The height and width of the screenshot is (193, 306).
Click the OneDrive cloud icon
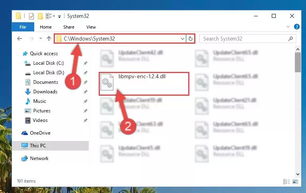click(25, 133)
